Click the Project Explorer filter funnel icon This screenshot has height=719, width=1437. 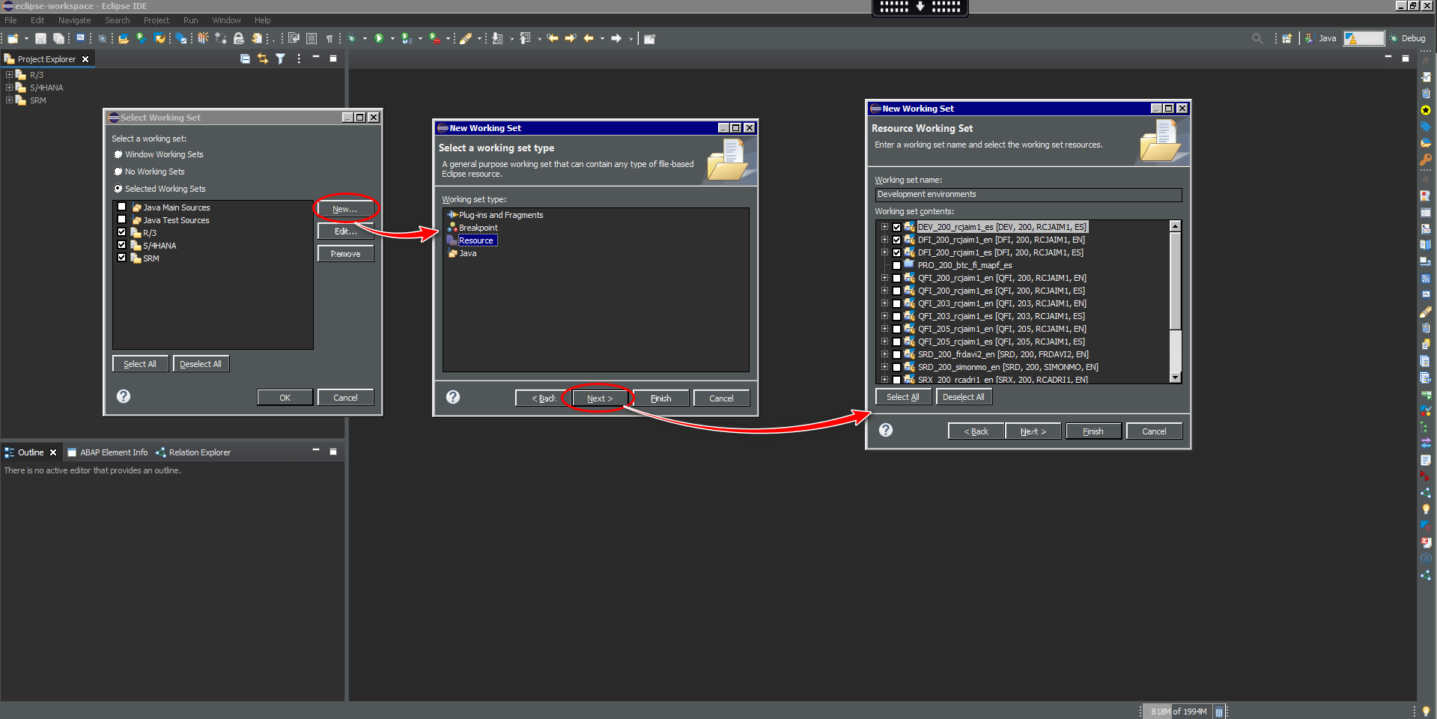pos(280,58)
